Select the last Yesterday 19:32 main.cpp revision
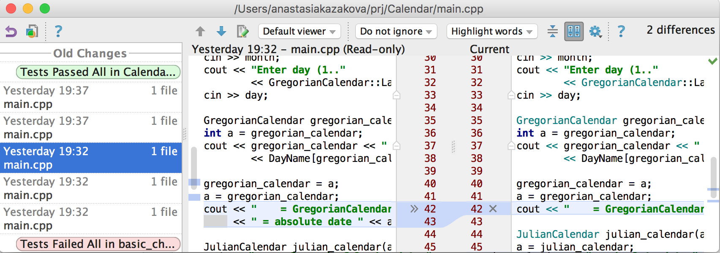The image size is (720, 253). pyautogui.click(x=91, y=219)
